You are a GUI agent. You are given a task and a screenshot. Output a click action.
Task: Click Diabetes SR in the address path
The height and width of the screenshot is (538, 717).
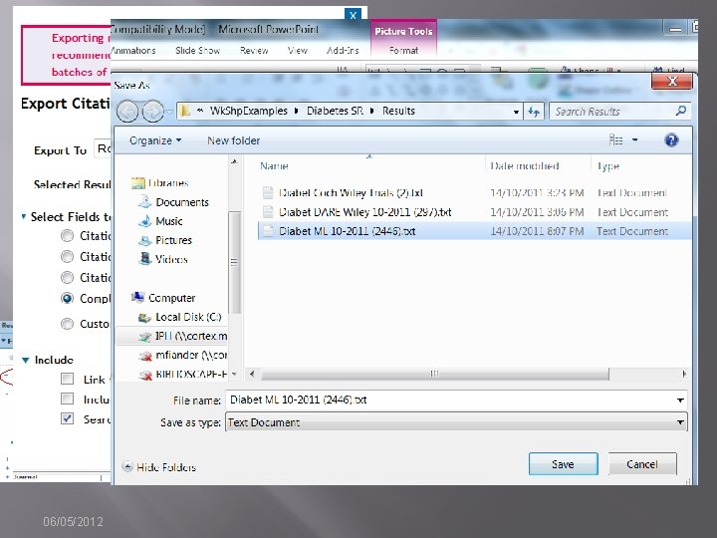tap(335, 111)
